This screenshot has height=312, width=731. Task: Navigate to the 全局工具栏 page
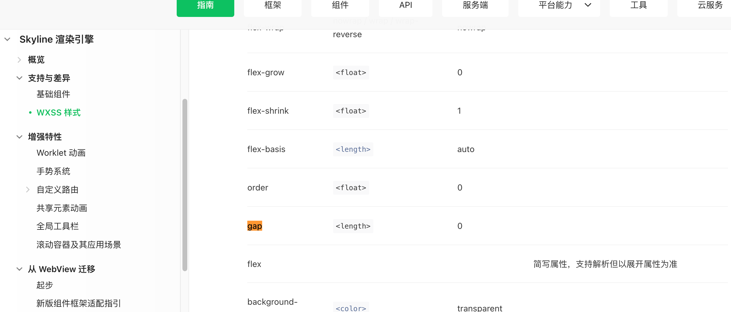click(x=58, y=226)
